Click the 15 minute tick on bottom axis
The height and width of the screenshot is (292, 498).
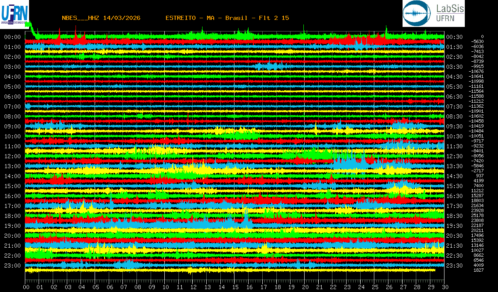point(235,287)
